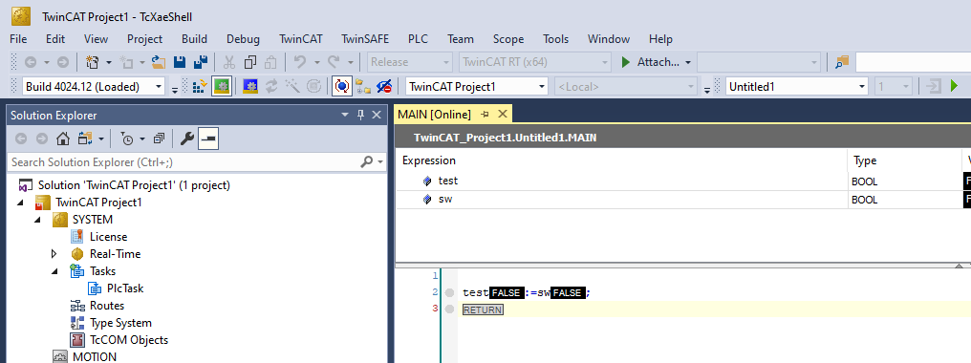971x363 pixels.
Task: Click the Solution Explorer Home icon
Action: click(x=62, y=139)
